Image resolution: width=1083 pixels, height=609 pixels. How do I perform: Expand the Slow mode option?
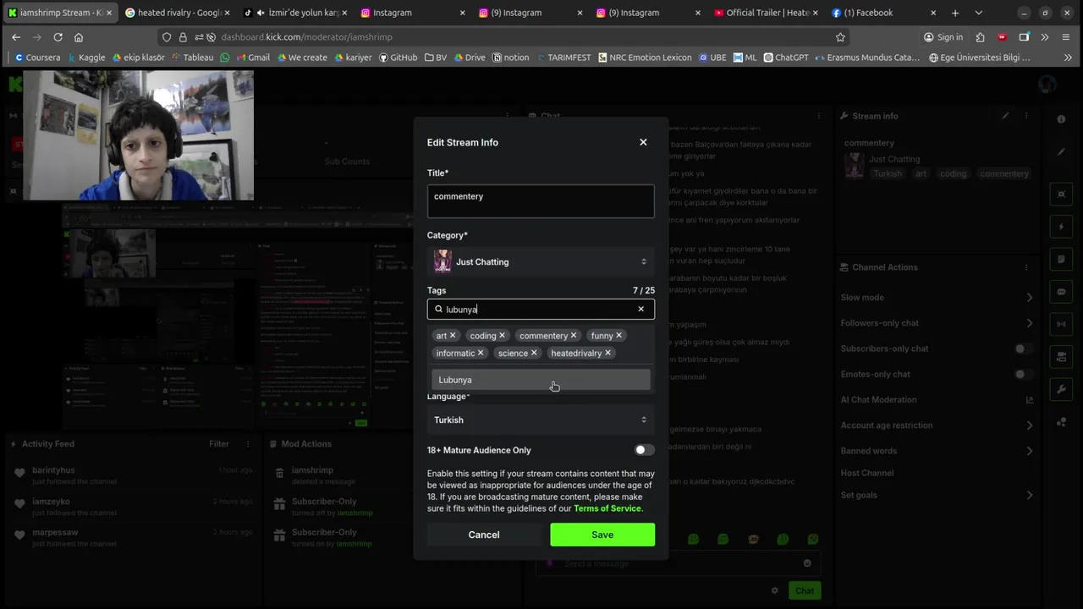[937, 298]
